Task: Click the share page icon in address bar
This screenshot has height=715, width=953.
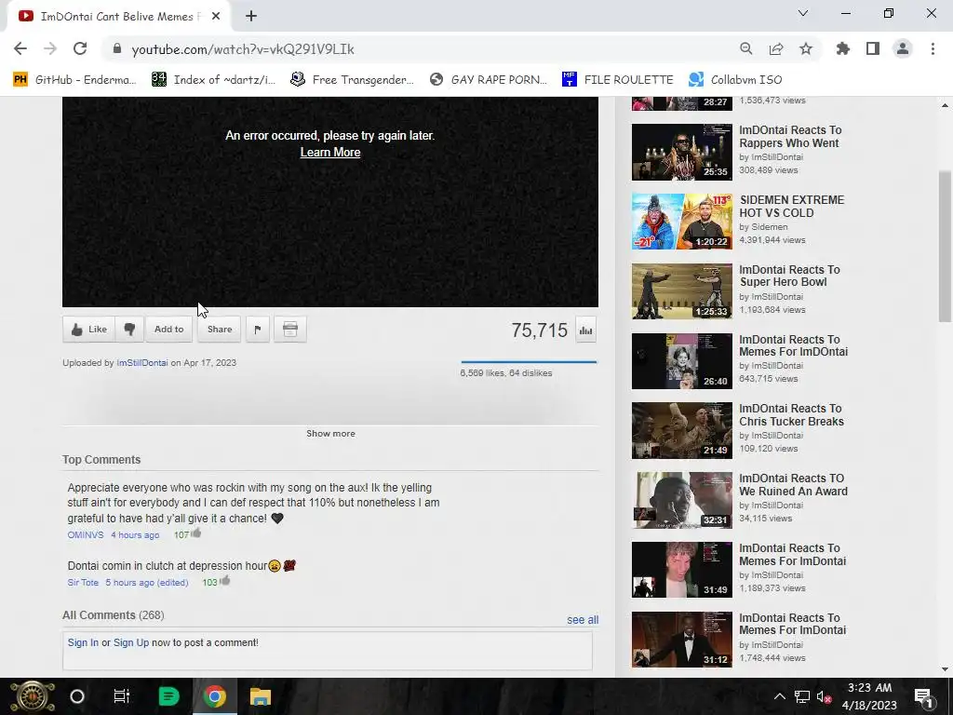Action: 776,48
